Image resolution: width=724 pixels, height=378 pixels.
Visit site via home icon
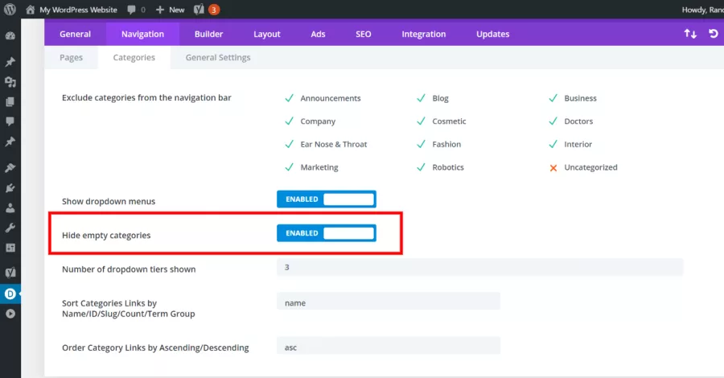point(30,10)
